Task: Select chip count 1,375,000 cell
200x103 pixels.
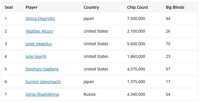Action: click(136, 82)
